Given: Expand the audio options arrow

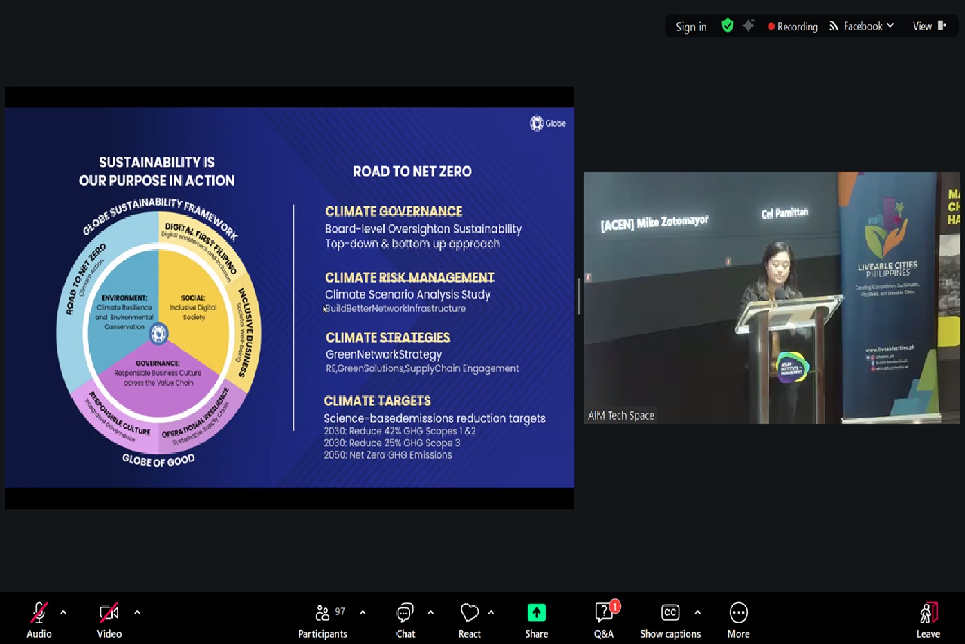Looking at the screenshot, I should [63, 613].
